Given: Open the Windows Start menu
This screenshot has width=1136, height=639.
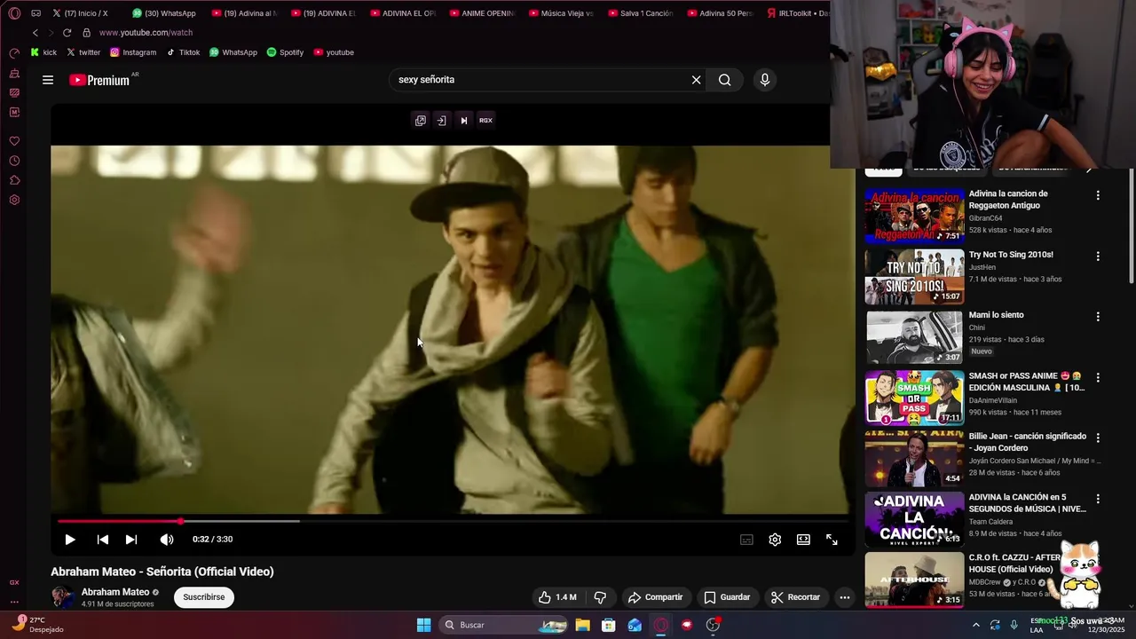Looking at the screenshot, I should [424, 625].
